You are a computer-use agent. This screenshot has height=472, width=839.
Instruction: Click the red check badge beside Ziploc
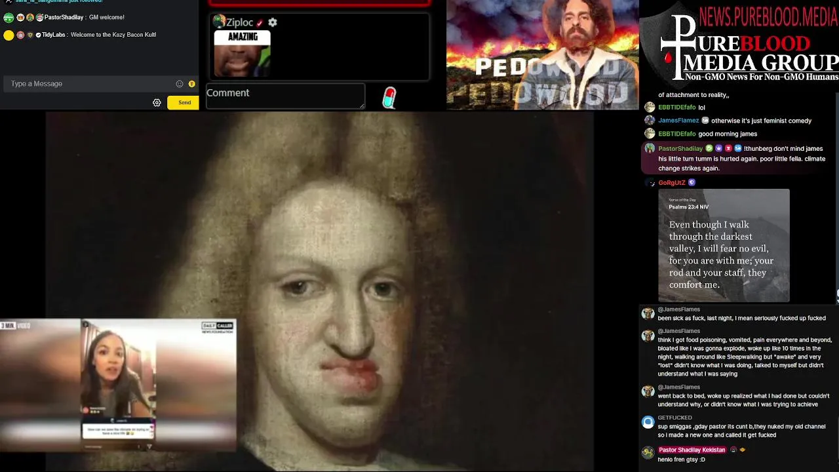click(260, 23)
